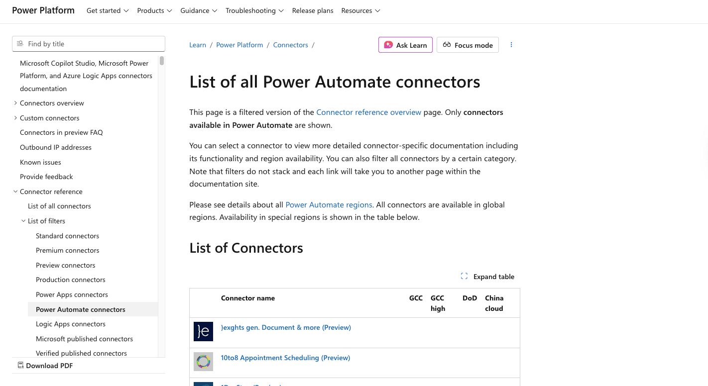Click the 10to8 Appointment Scheduling logo
708x386 pixels.
tap(203, 362)
